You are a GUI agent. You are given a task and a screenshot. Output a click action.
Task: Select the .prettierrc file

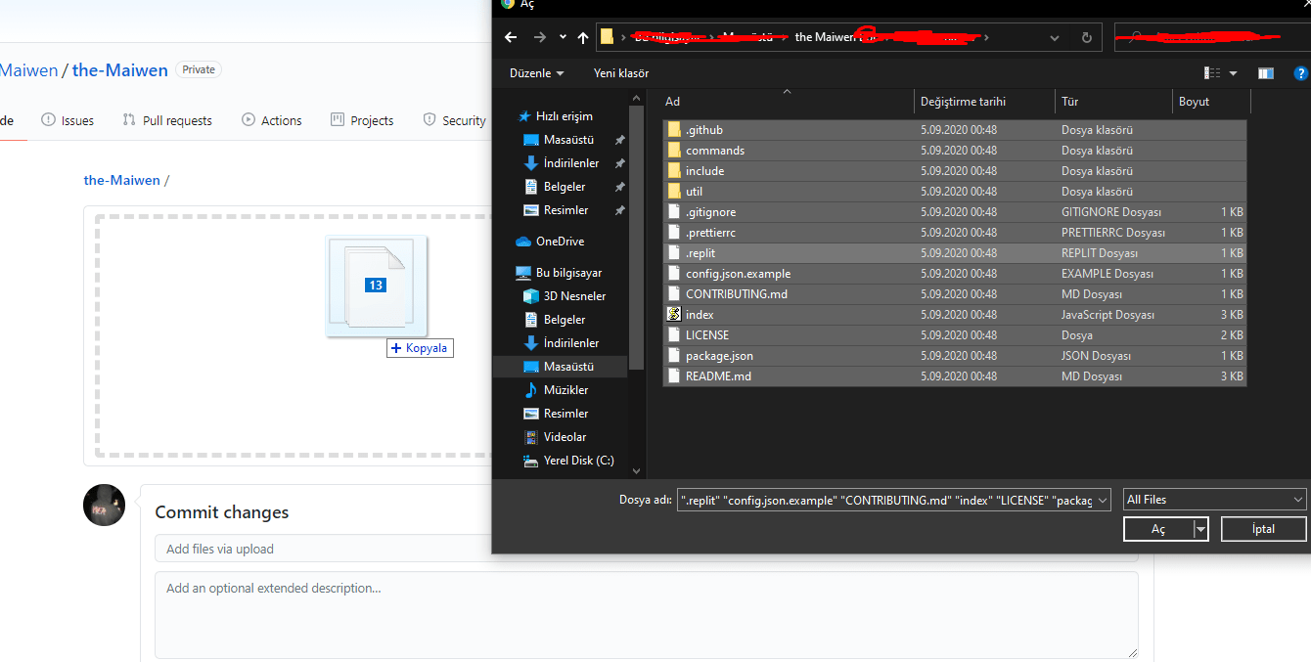click(x=954, y=233)
